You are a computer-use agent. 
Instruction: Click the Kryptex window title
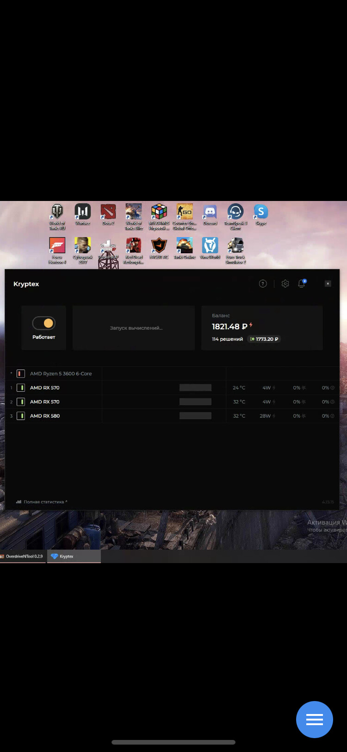(x=26, y=284)
